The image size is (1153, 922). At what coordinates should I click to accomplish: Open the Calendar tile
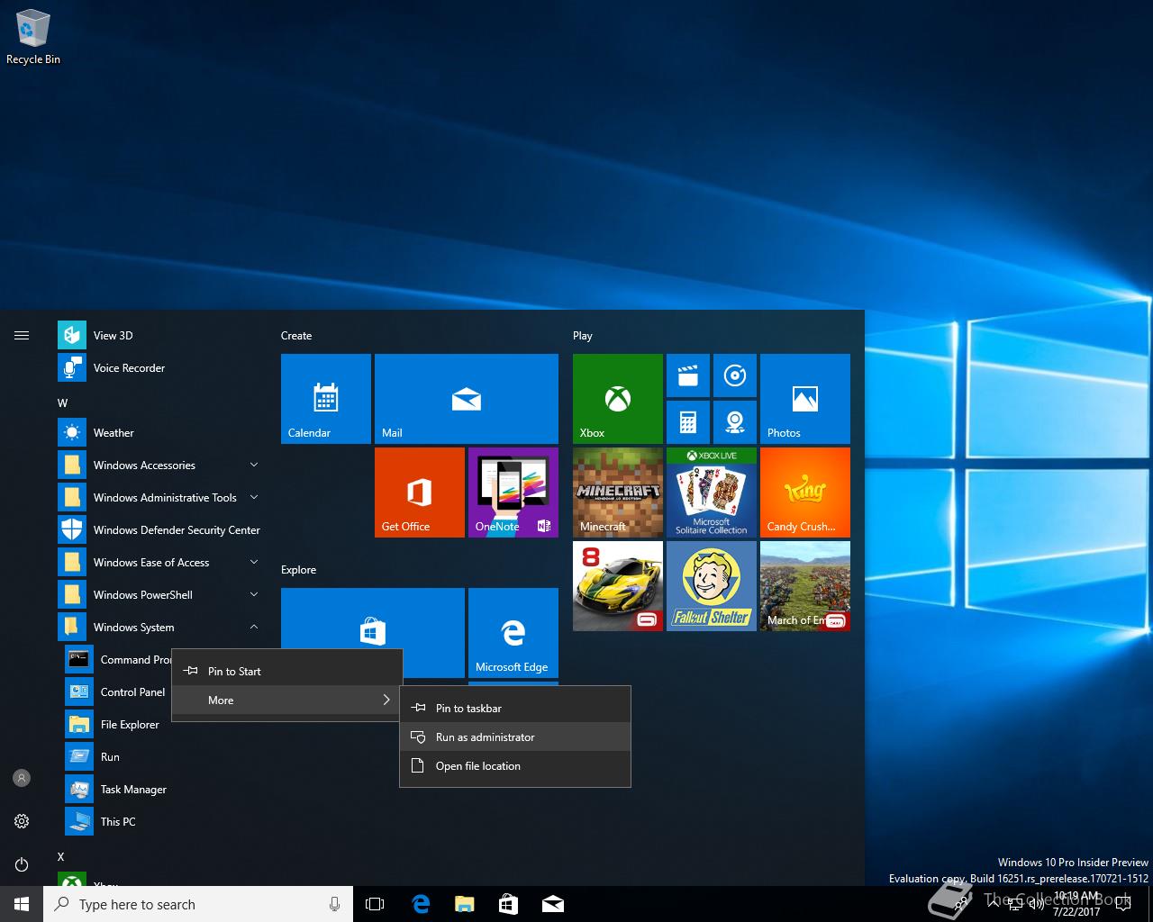pos(326,399)
